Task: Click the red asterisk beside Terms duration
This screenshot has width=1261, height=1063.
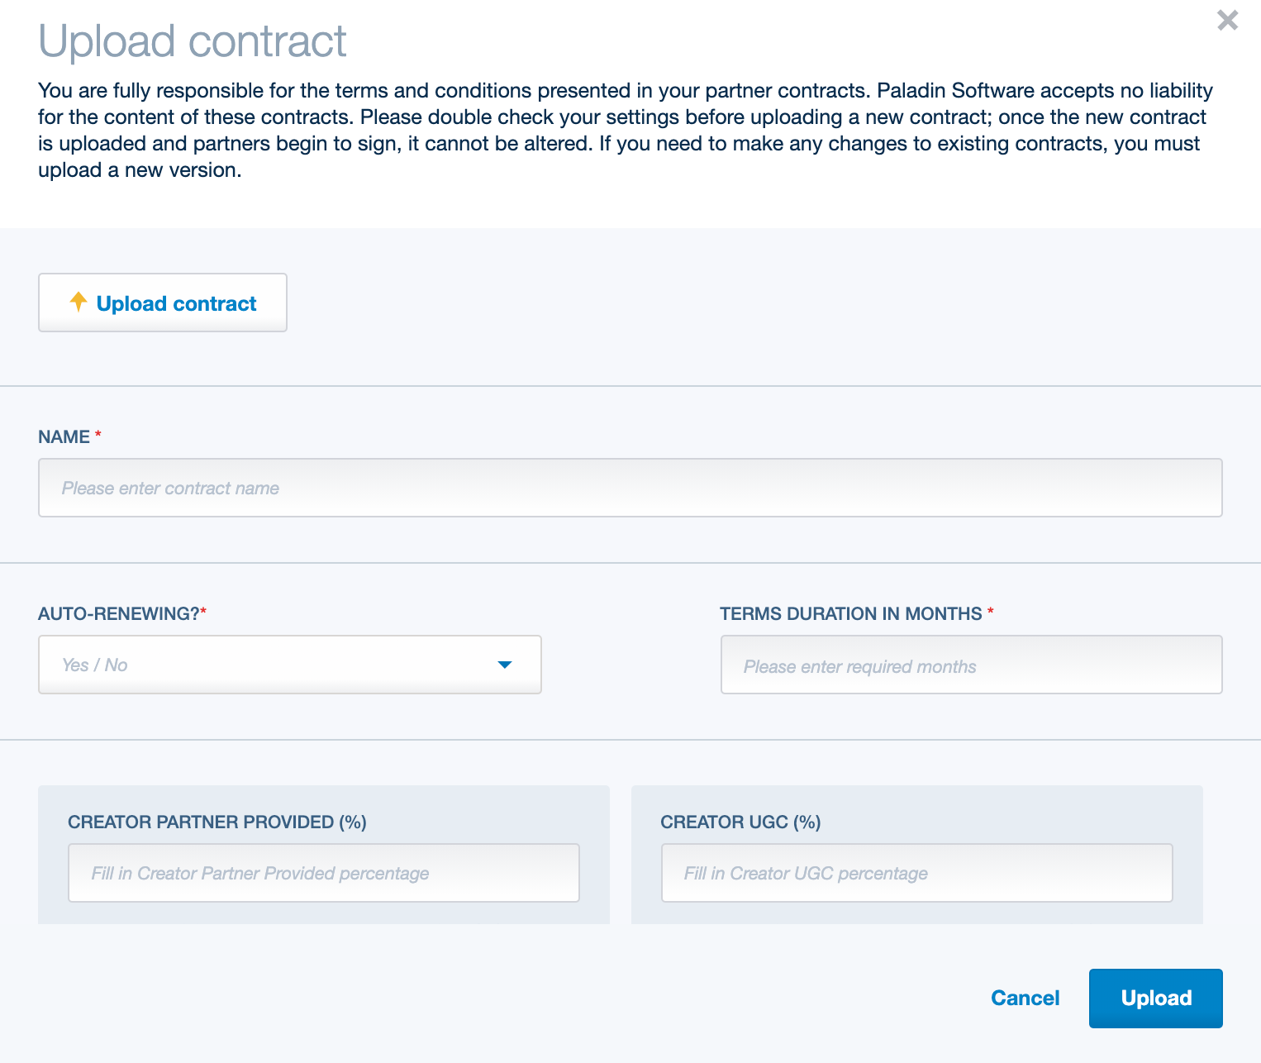Action: pos(991,611)
